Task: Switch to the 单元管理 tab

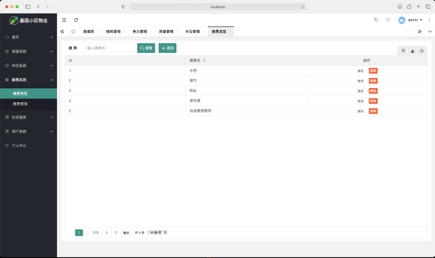Action: 140,32
